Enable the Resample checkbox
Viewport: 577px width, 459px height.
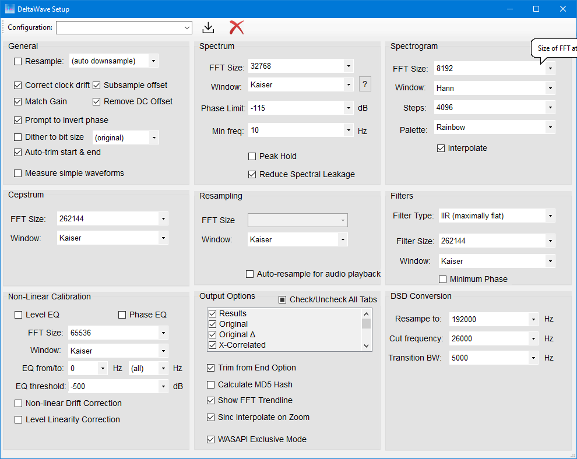pyautogui.click(x=18, y=61)
